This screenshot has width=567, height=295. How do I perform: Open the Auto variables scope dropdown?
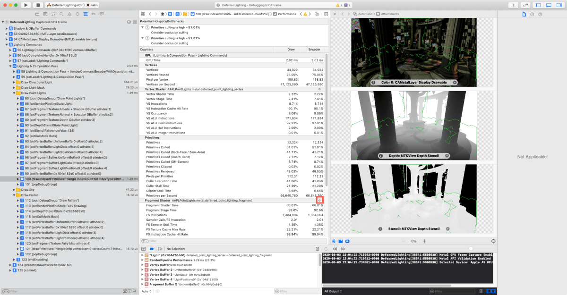point(146,291)
